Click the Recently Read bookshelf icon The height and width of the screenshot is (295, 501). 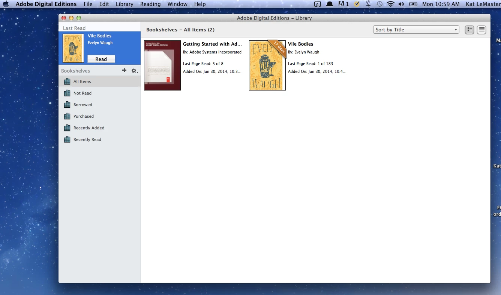tap(67, 139)
